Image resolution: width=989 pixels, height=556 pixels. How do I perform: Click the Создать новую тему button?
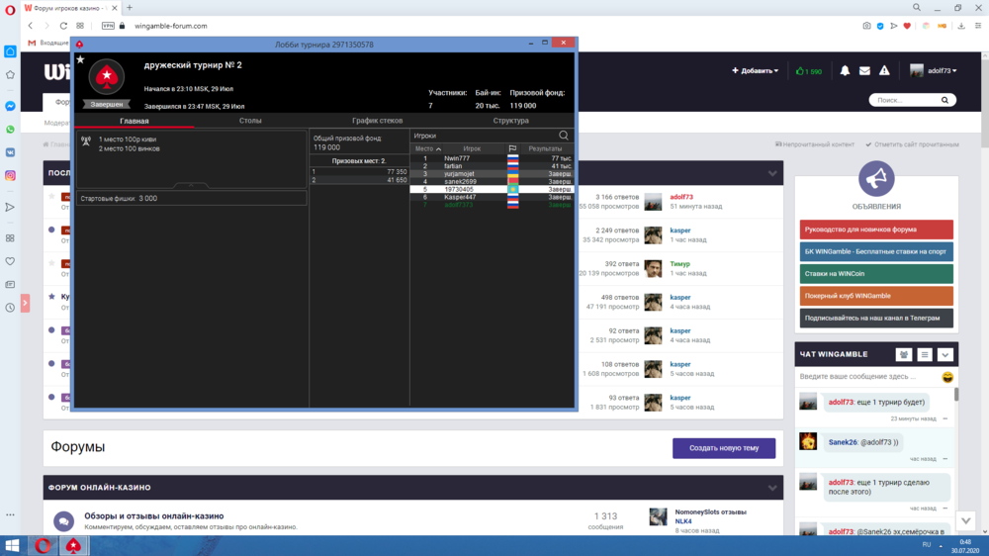point(723,448)
